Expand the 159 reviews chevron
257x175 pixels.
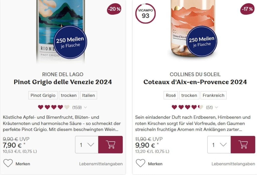(85, 107)
